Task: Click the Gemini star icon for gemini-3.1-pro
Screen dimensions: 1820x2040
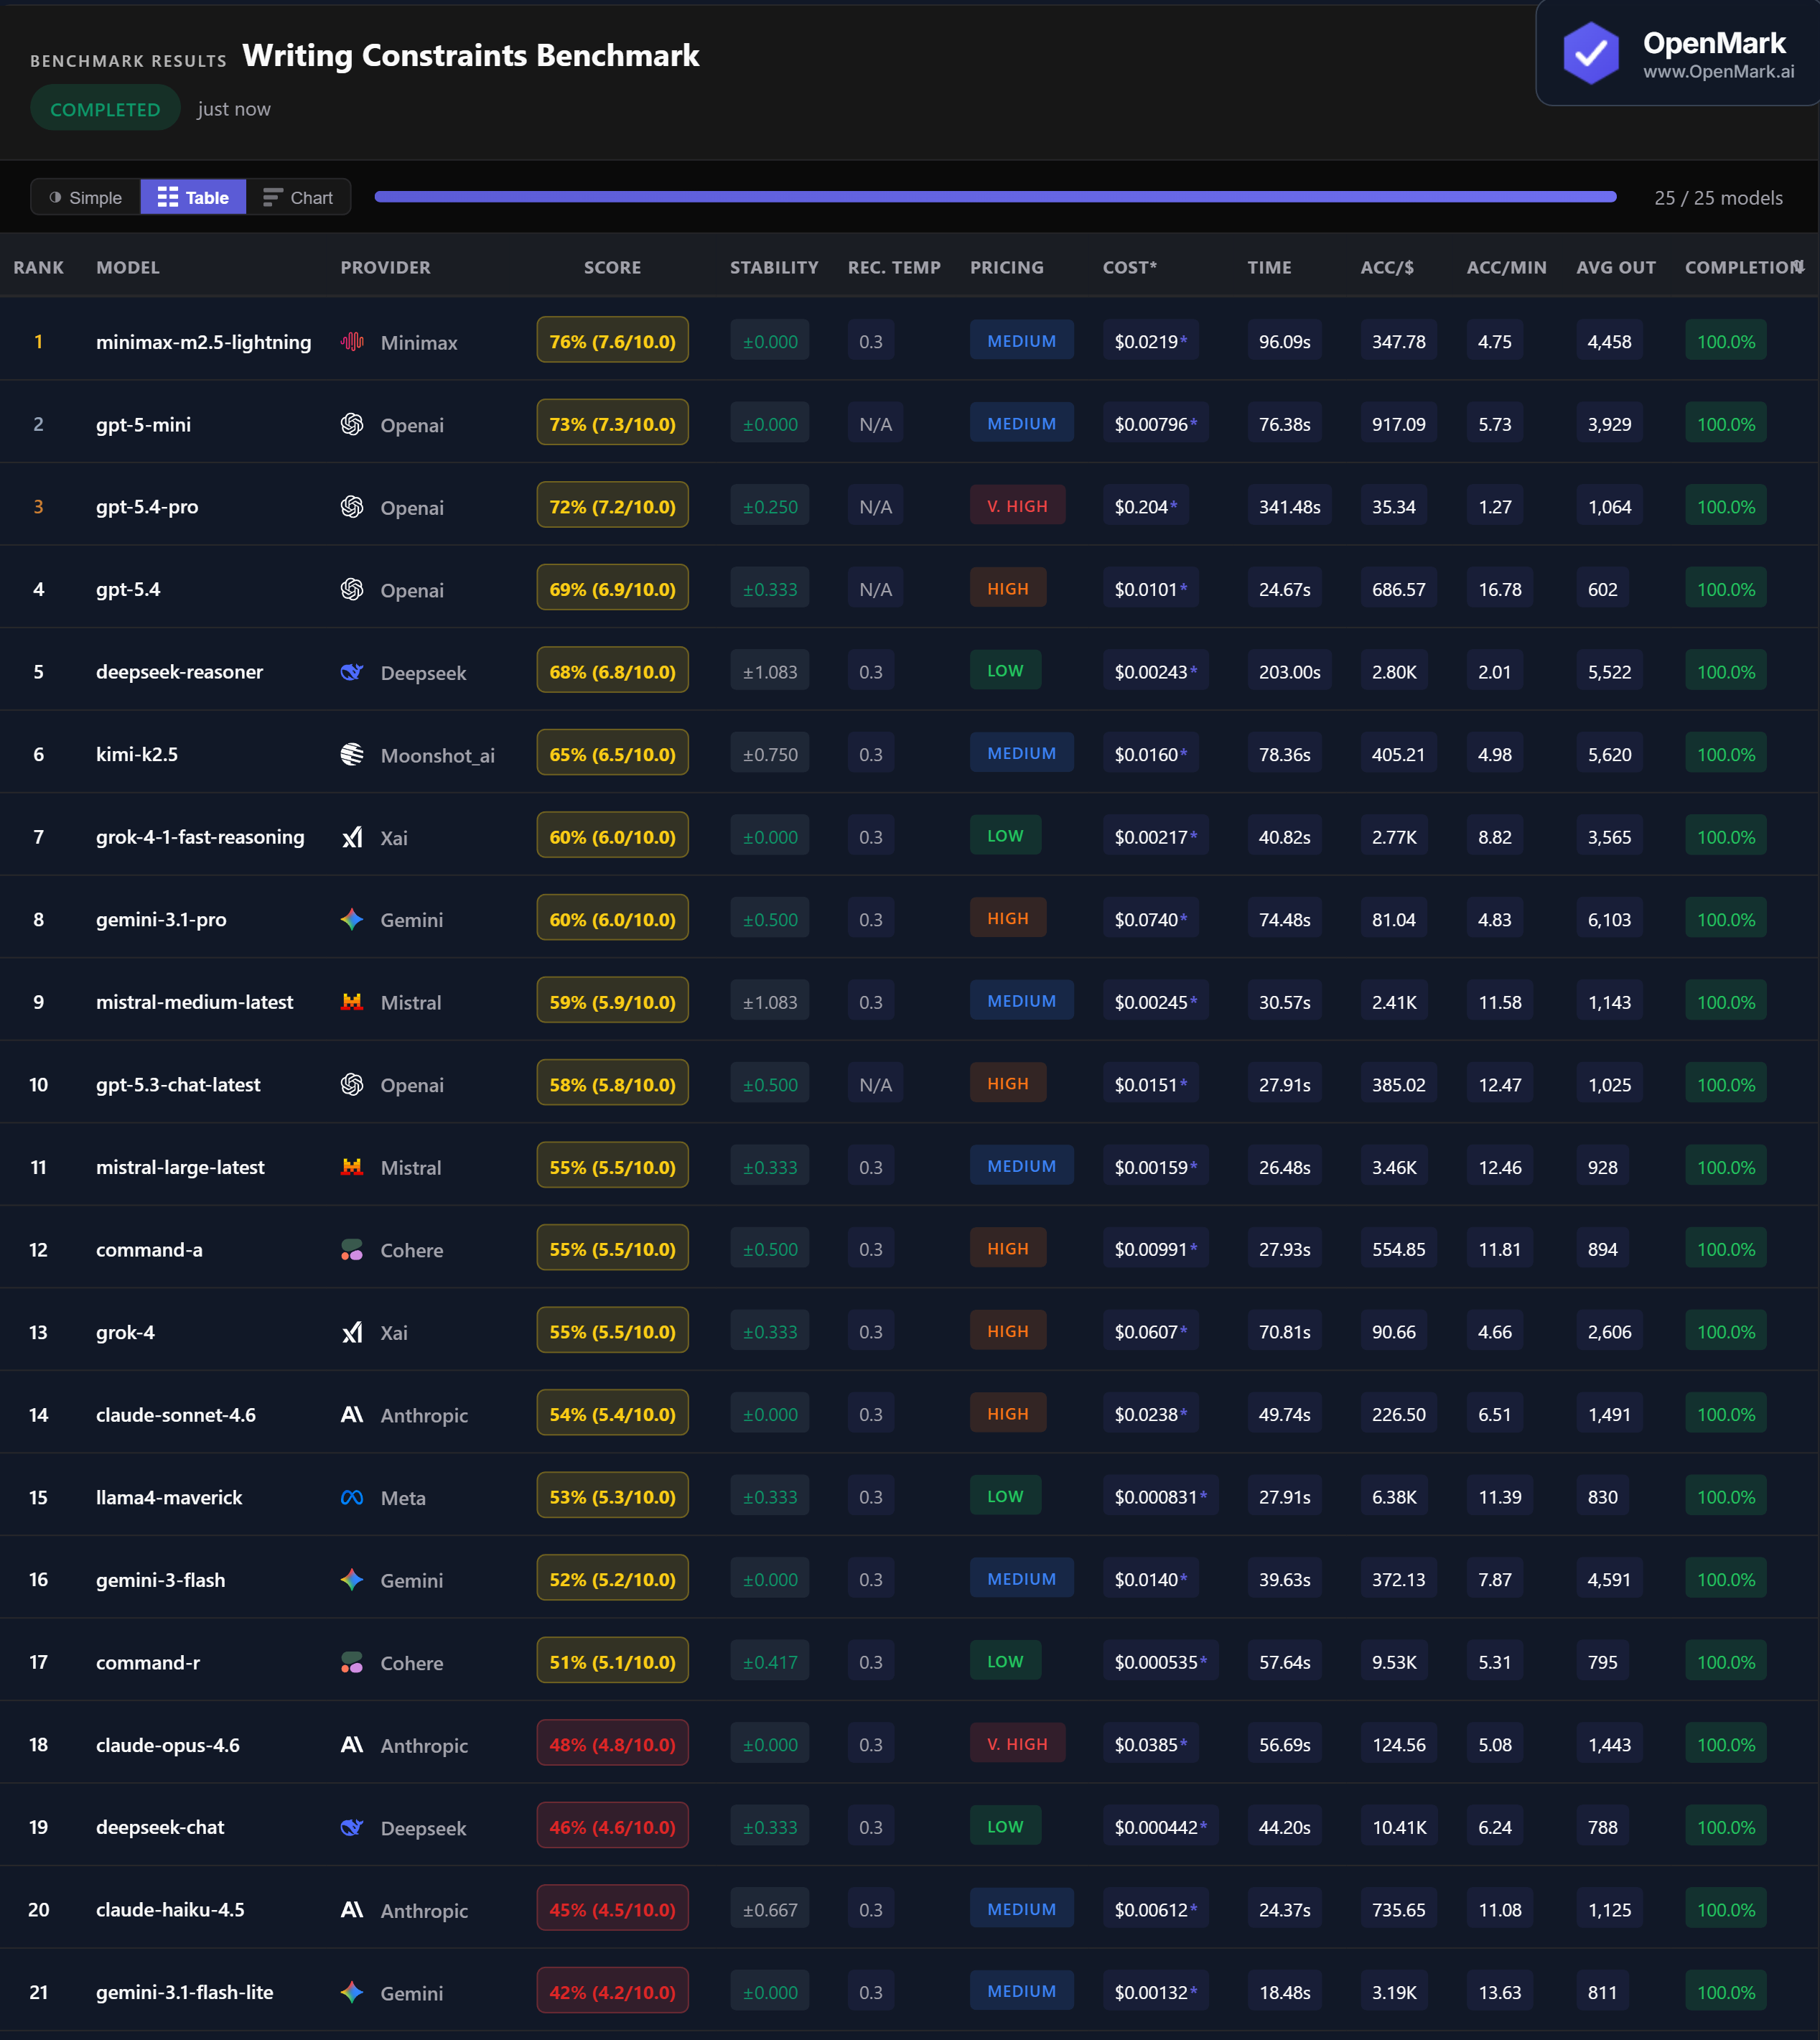Action: [x=352, y=919]
